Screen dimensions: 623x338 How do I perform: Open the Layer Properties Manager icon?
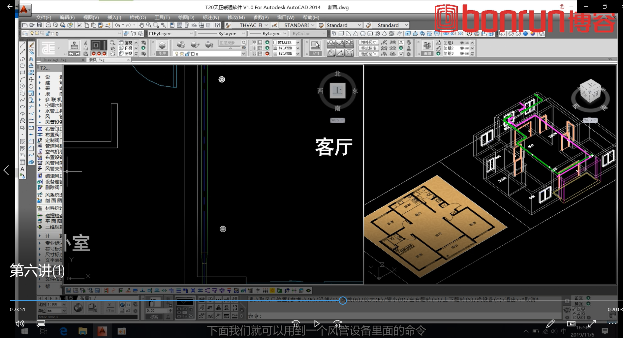[x=25, y=34]
